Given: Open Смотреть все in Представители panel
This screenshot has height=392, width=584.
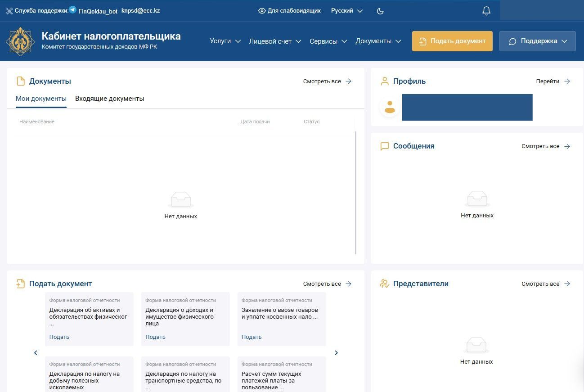Looking at the screenshot, I should pyautogui.click(x=546, y=284).
